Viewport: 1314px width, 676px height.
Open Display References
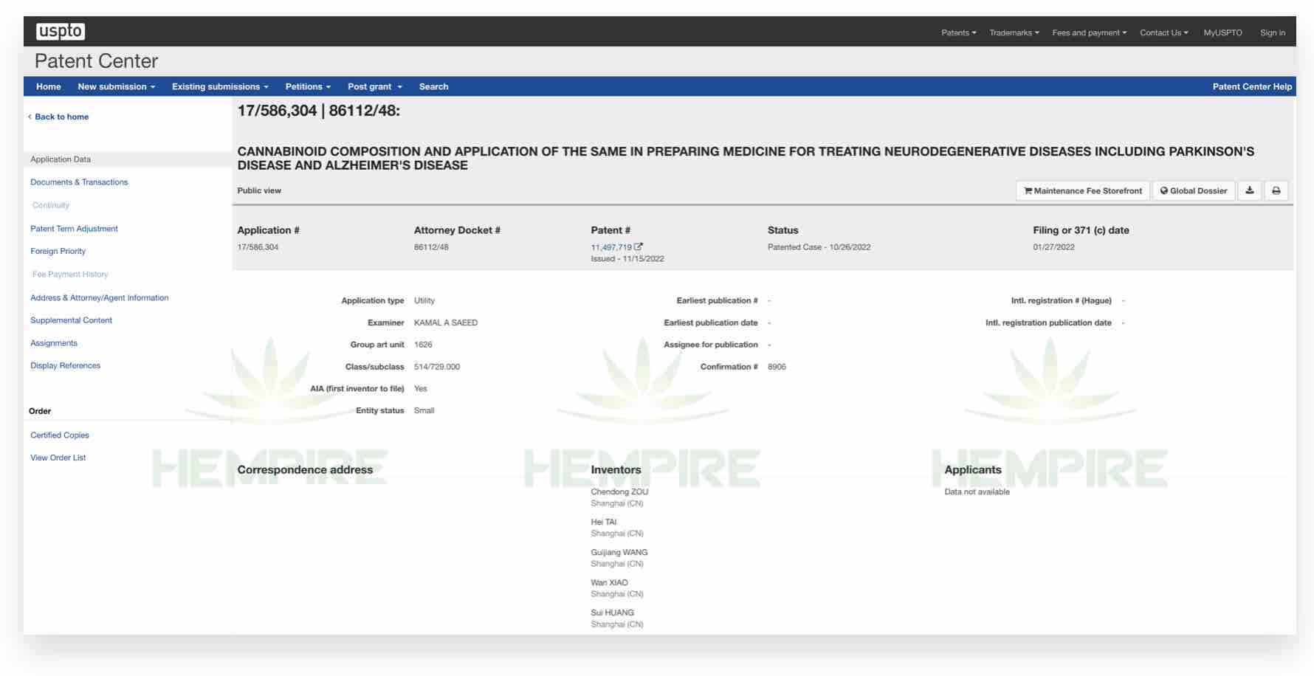65,365
